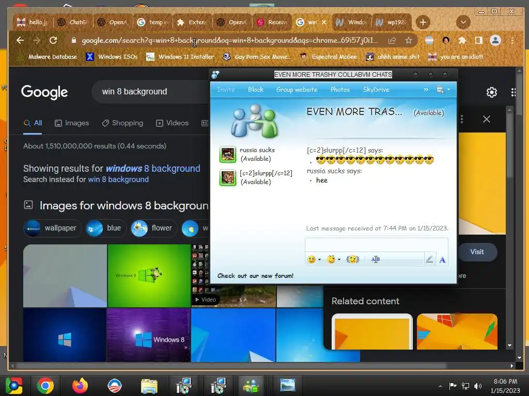Select the All search tab

(33, 123)
